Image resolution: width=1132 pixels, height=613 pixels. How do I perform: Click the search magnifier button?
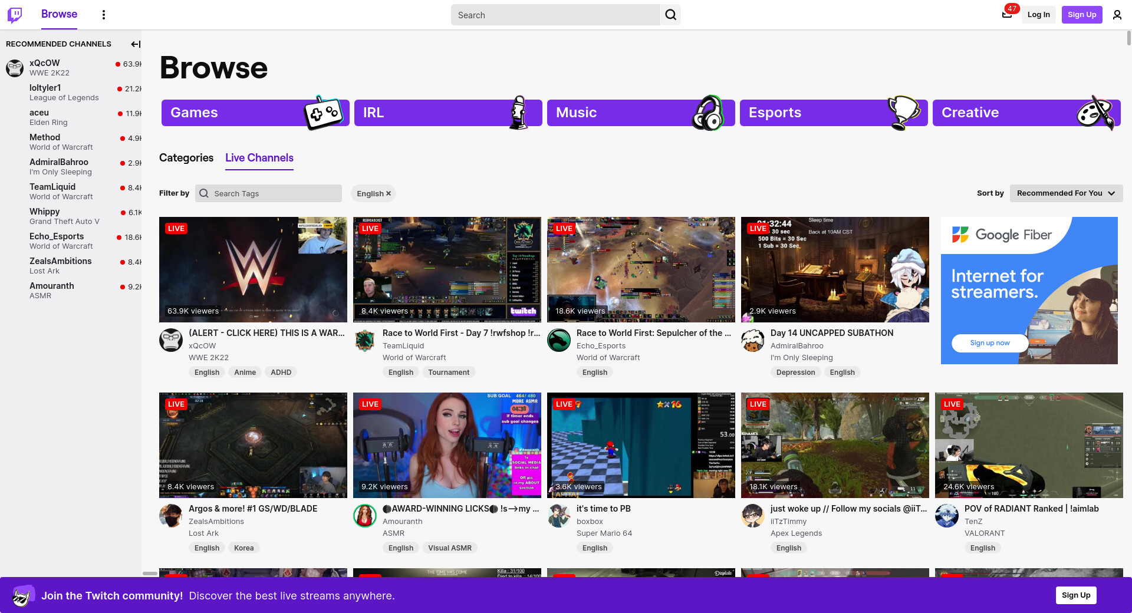671,15
